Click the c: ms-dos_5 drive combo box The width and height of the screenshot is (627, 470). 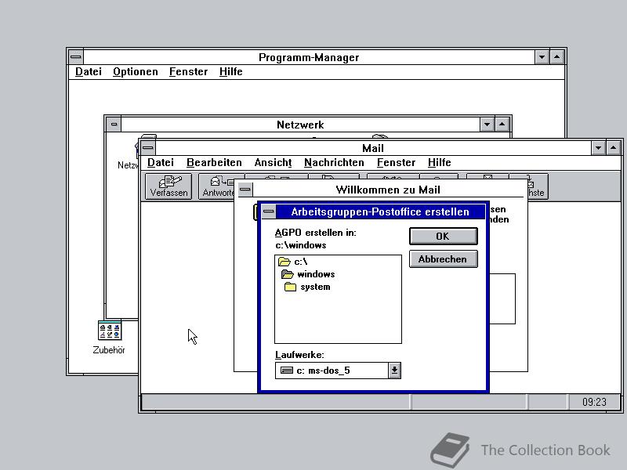(x=338, y=371)
